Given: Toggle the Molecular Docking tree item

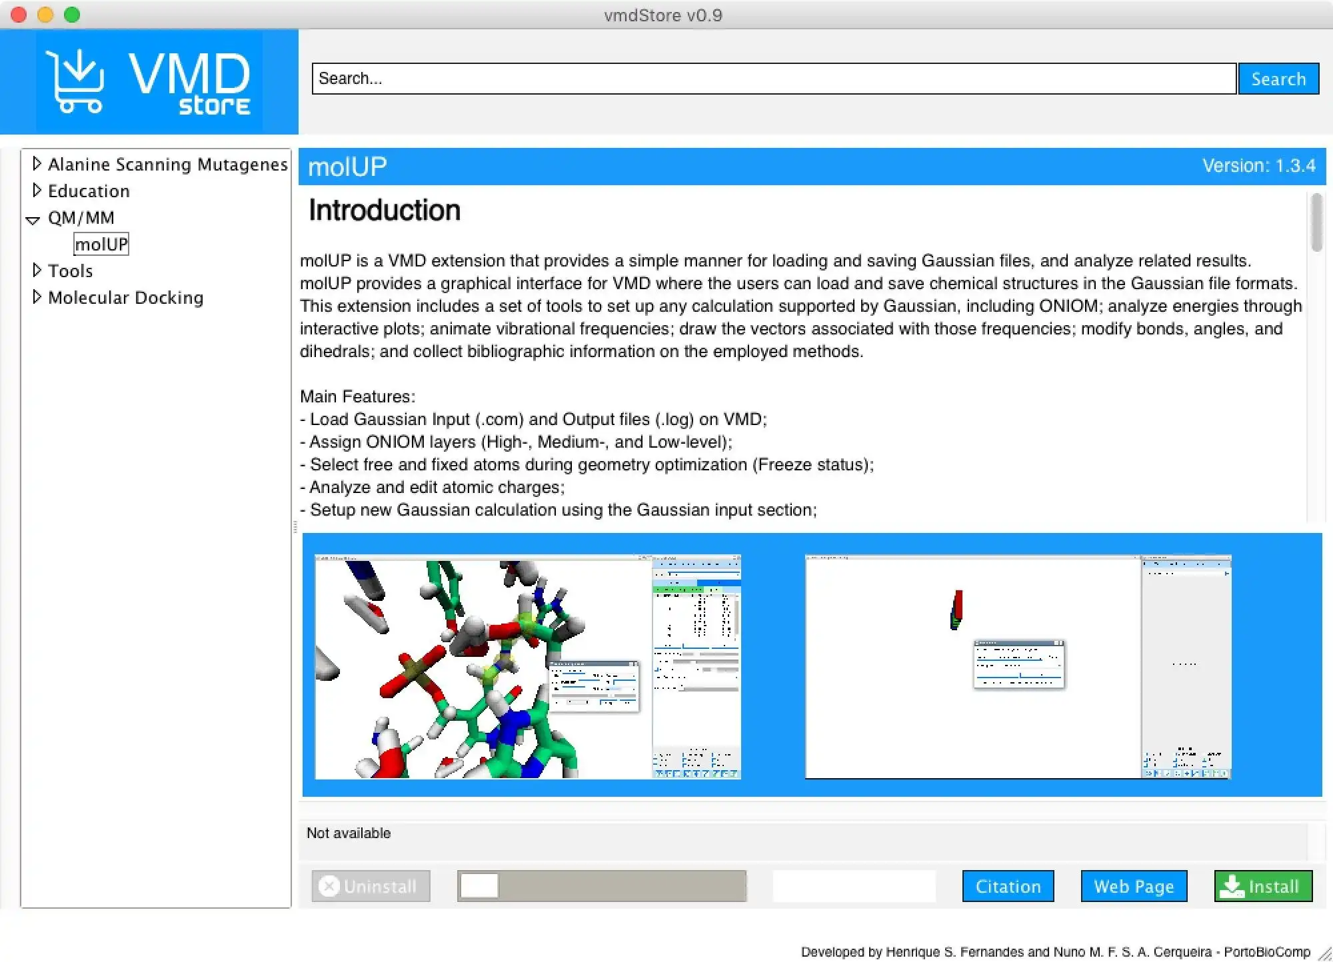Looking at the screenshot, I should [35, 298].
